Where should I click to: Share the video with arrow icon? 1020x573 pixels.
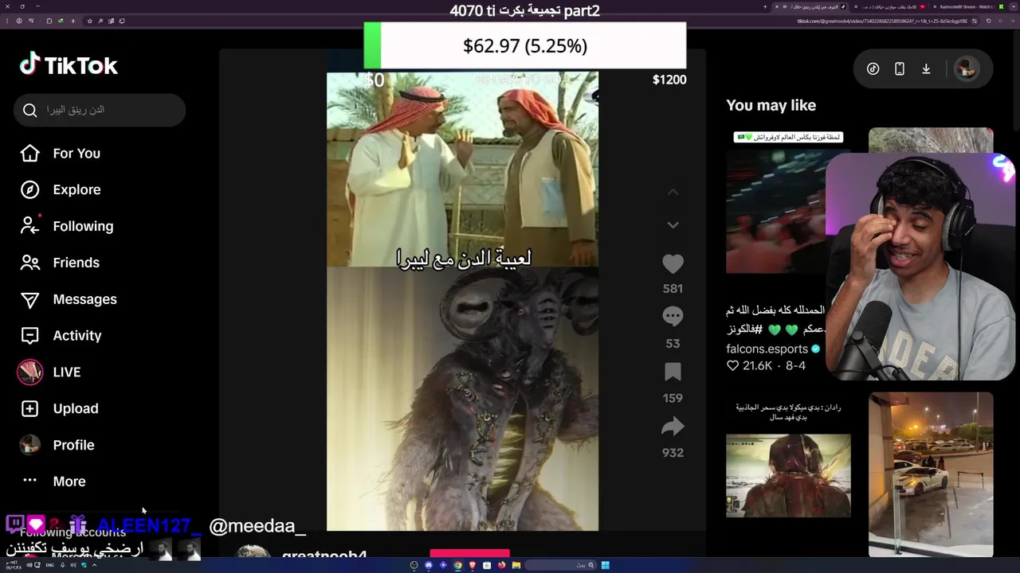[x=673, y=427]
